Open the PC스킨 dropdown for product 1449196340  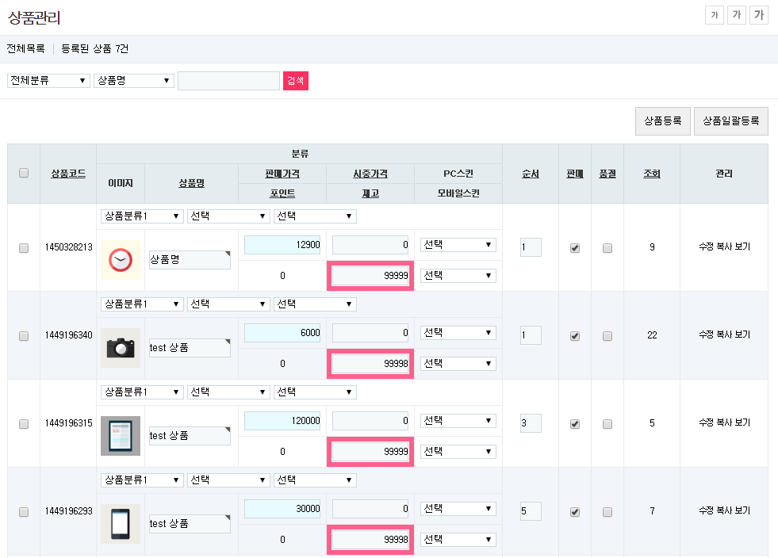point(458,332)
